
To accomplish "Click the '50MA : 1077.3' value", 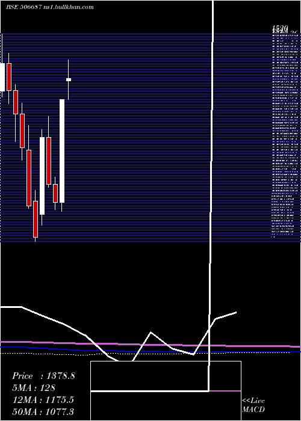I will tap(43, 411).
